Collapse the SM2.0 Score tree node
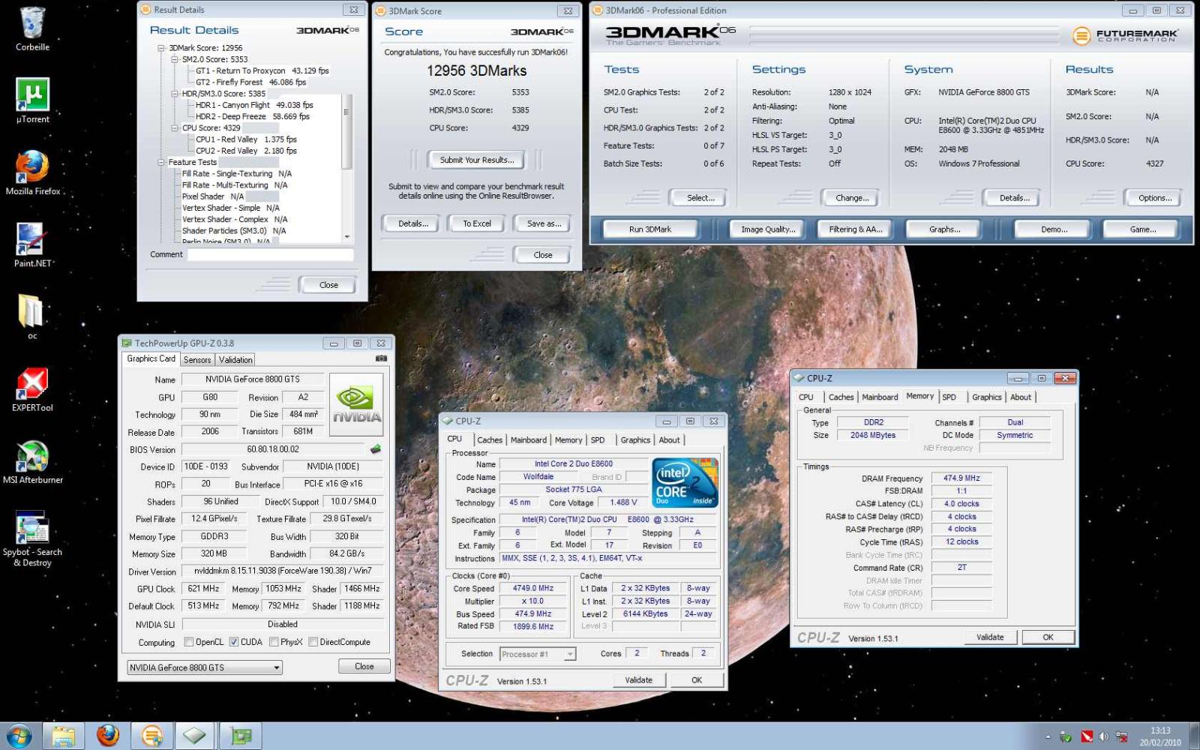The height and width of the screenshot is (750, 1200). pyautogui.click(x=175, y=59)
